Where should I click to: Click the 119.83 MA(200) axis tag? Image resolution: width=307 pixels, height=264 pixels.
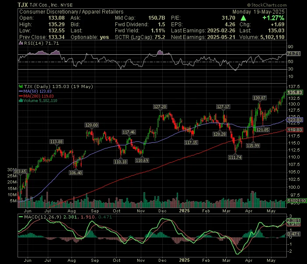pyautogui.click(x=294, y=130)
